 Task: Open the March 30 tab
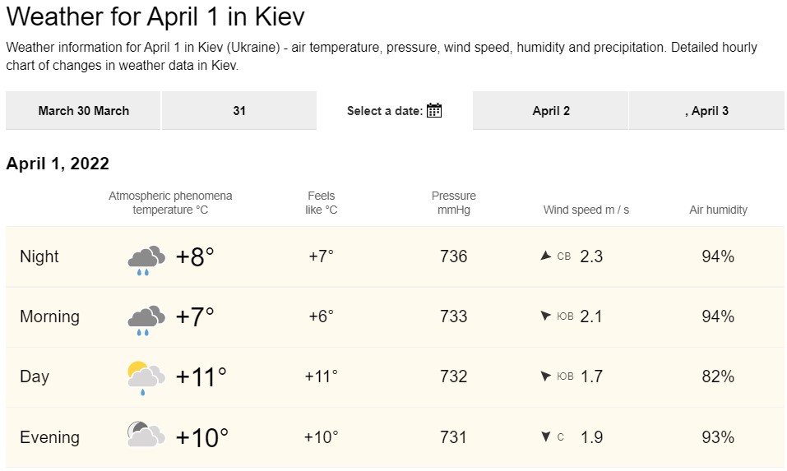[83, 111]
